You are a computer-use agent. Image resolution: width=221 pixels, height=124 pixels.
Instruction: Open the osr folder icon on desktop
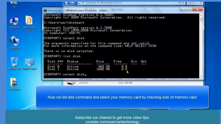click(14, 4)
